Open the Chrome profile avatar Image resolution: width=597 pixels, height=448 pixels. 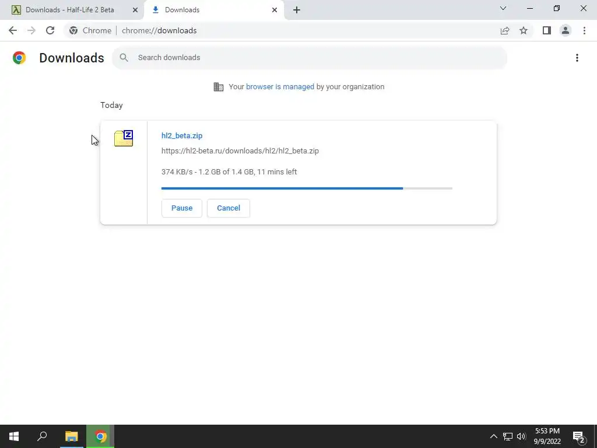point(566,30)
